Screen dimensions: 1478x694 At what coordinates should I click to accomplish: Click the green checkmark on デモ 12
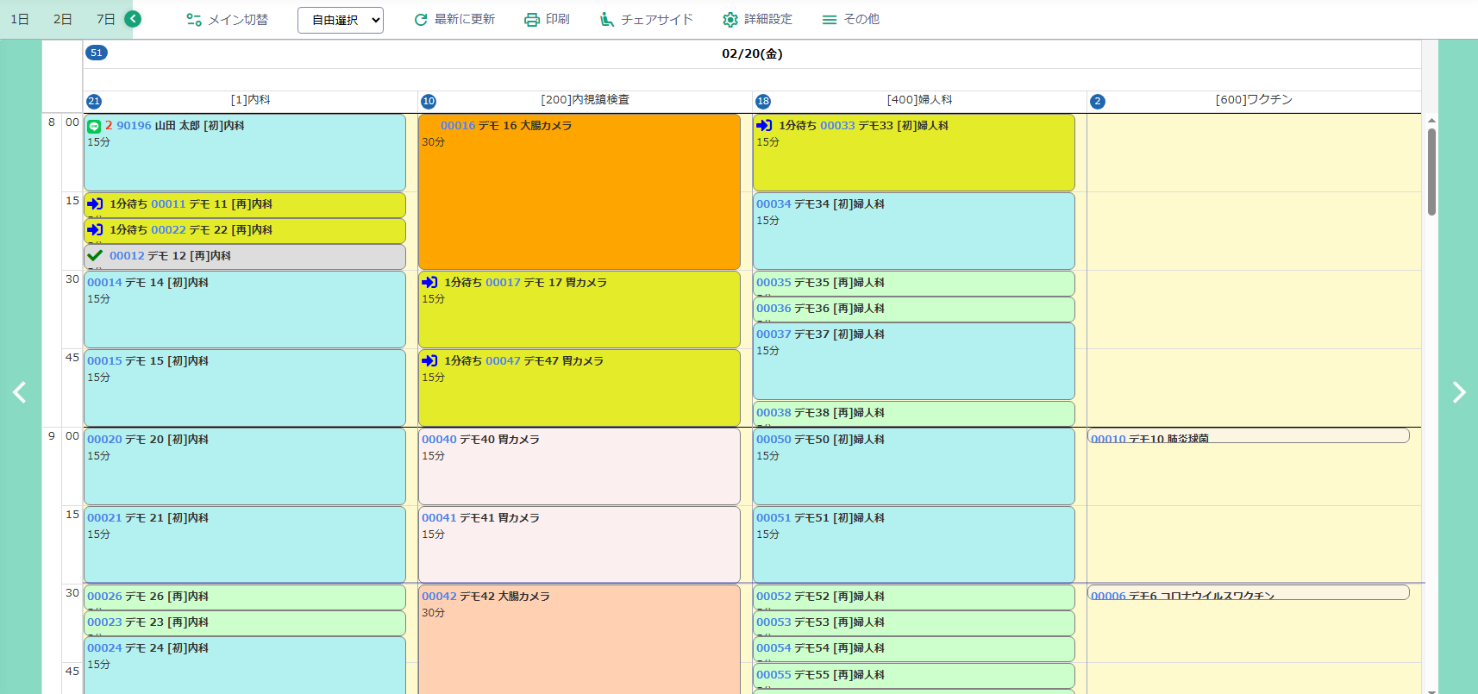click(x=96, y=255)
